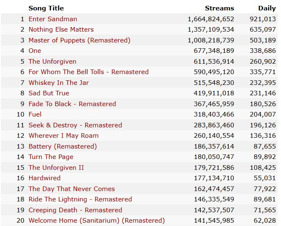Click the Turn The Page link

click(x=51, y=156)
